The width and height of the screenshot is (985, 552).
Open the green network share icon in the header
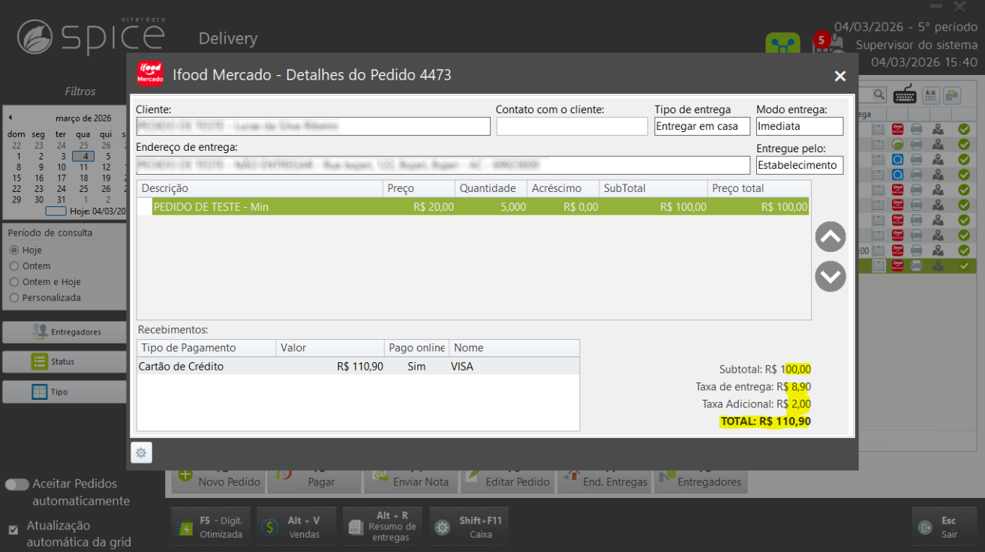[782, 44]
